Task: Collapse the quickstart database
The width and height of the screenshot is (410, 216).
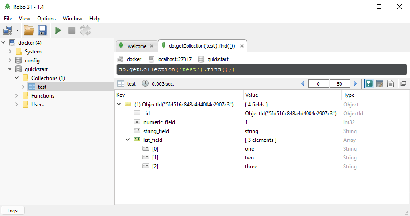Action: pos(10,69)
